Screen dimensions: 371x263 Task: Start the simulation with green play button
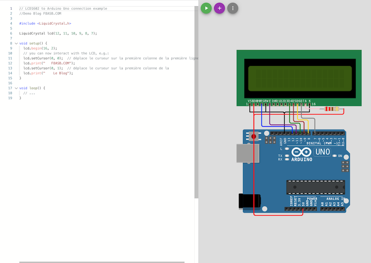click(x=206, y=8)
